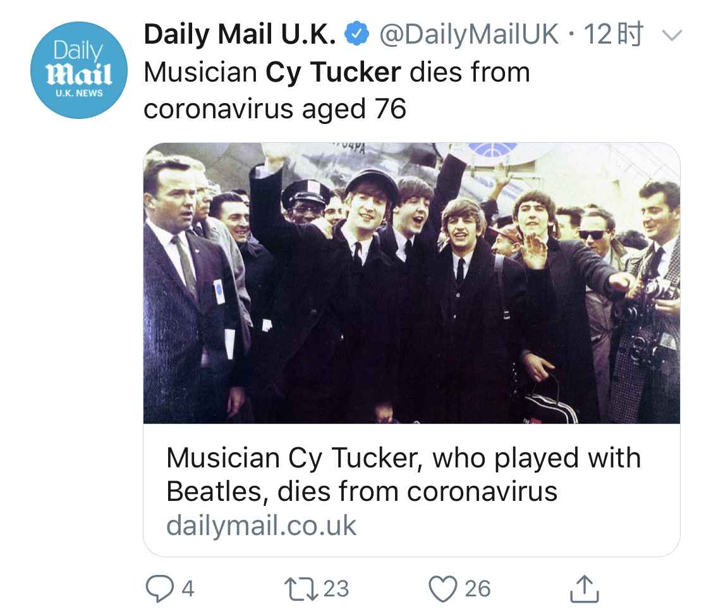Like the tweet with the heart icon

442,589
